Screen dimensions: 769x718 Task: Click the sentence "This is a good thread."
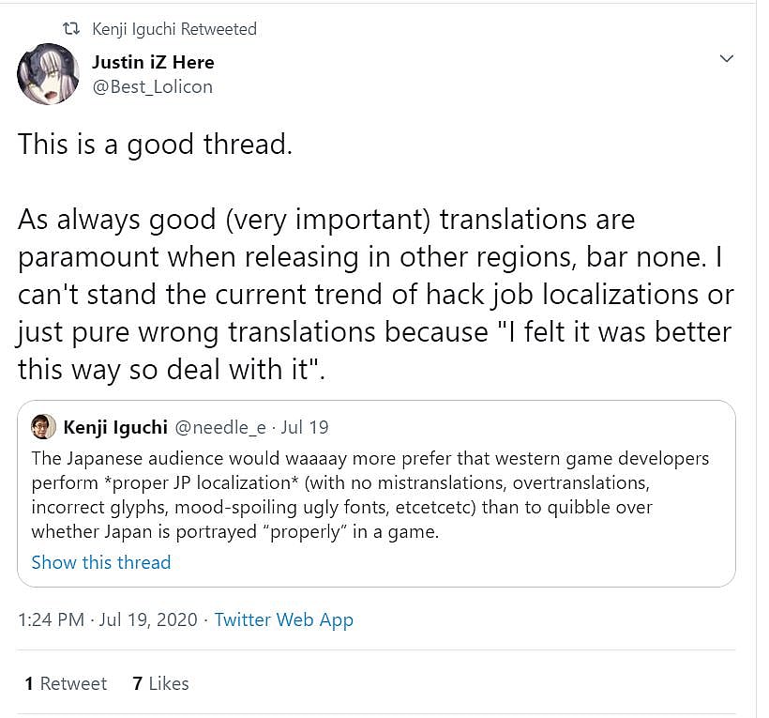pyautogui.click(x=155, y=146)
